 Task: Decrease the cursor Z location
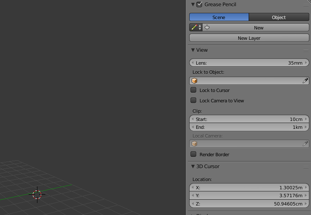[193, 203]
